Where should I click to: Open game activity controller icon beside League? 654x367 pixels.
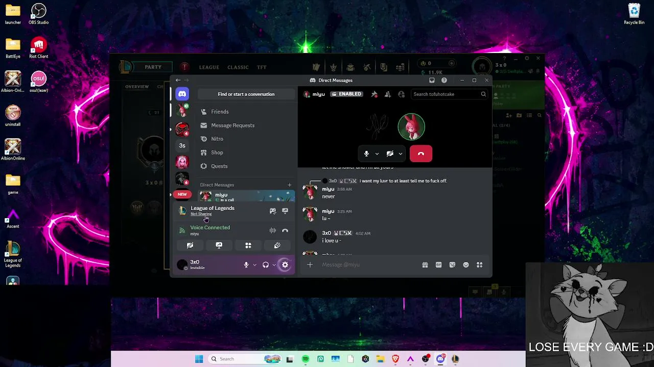[x=273, y=211]
